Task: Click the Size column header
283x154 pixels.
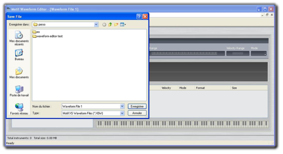Action: pyautogui.click(x=249, y=88)
